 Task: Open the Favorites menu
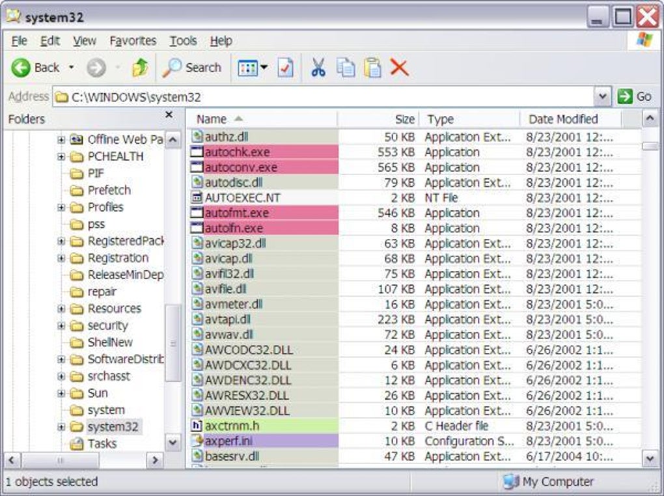[x=133, y=40]
